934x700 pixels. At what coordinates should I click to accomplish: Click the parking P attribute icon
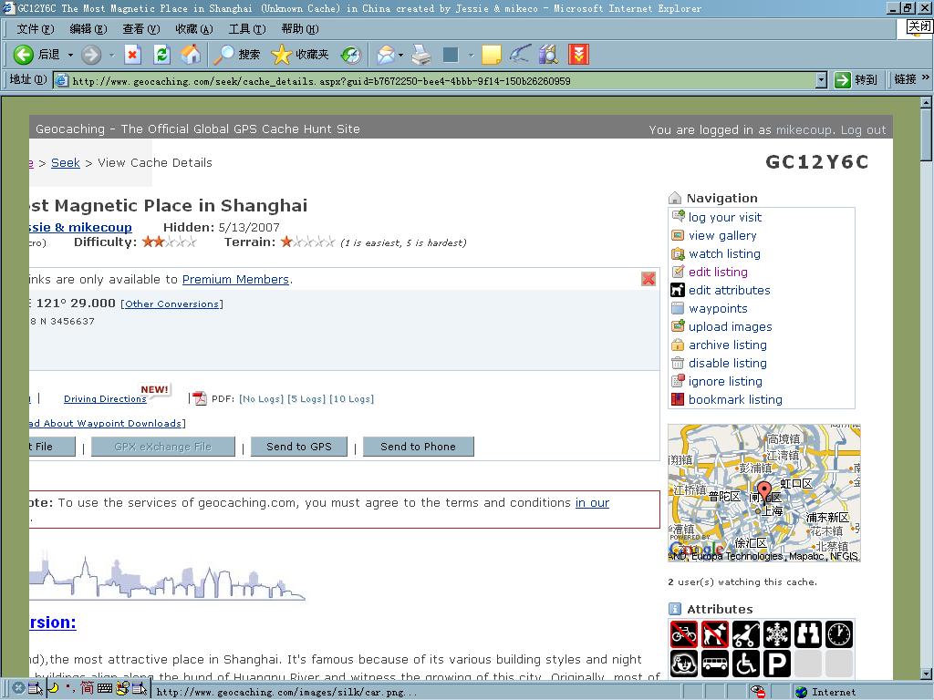777,664
